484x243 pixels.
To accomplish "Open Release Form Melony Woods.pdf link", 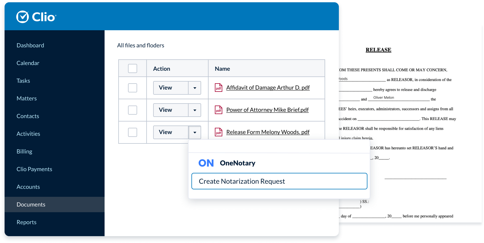I will [x=268, y=132].
